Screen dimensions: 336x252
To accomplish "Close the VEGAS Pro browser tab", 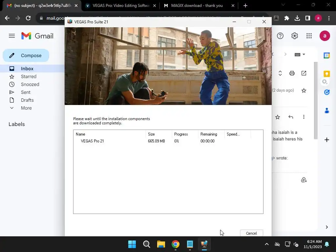I will click(155, 6).
